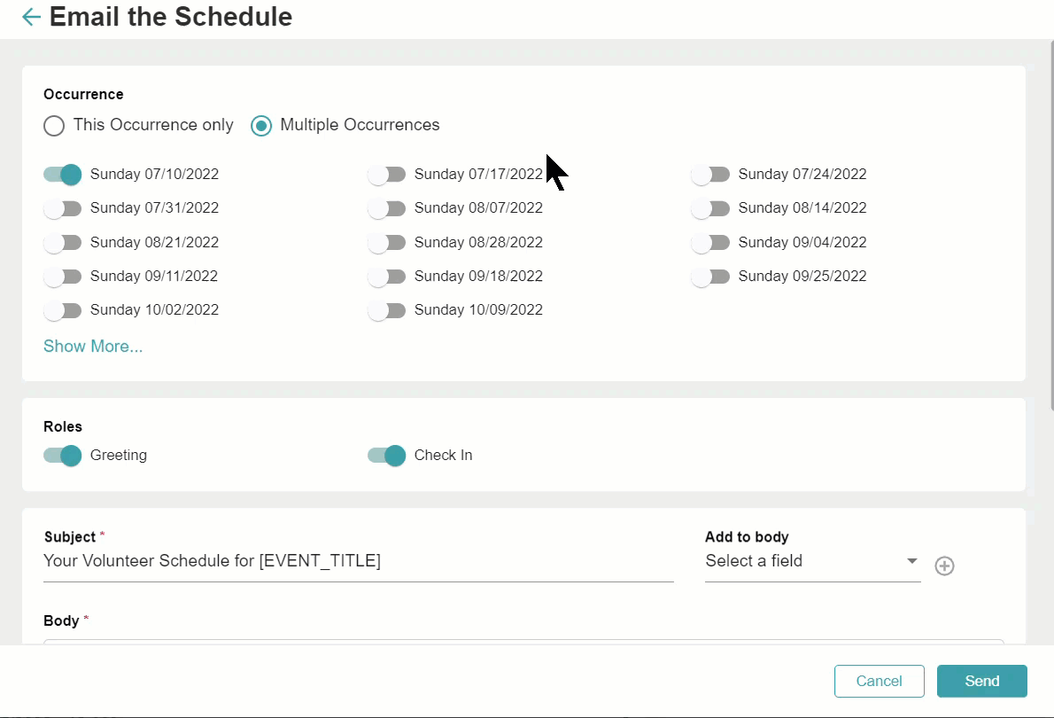Expand more dates with 'Show More...'

click(x=92, y=346)
